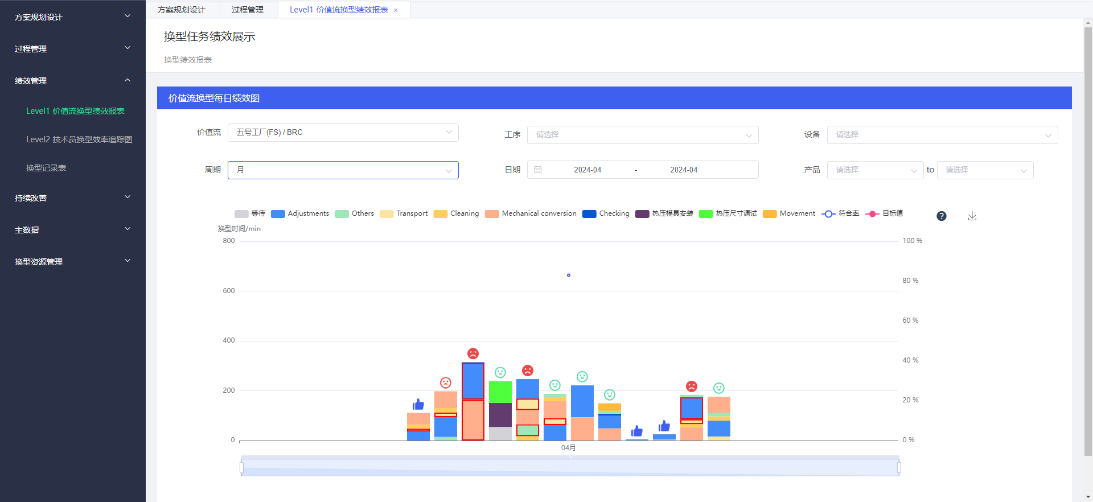Open the 工序 dropdown
Screen dimensions: 1093x502
point(643,135)
